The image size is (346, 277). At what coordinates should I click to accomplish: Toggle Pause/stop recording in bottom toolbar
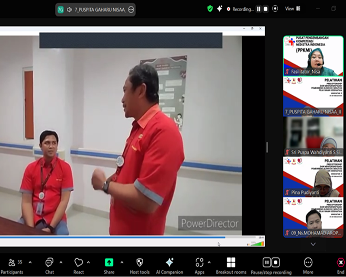(271, 264)
